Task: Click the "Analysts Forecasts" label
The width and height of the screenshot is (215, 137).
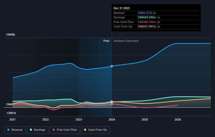Action: (x=126, y=41)
